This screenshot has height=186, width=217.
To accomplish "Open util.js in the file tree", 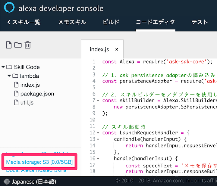I will [27, 103].
